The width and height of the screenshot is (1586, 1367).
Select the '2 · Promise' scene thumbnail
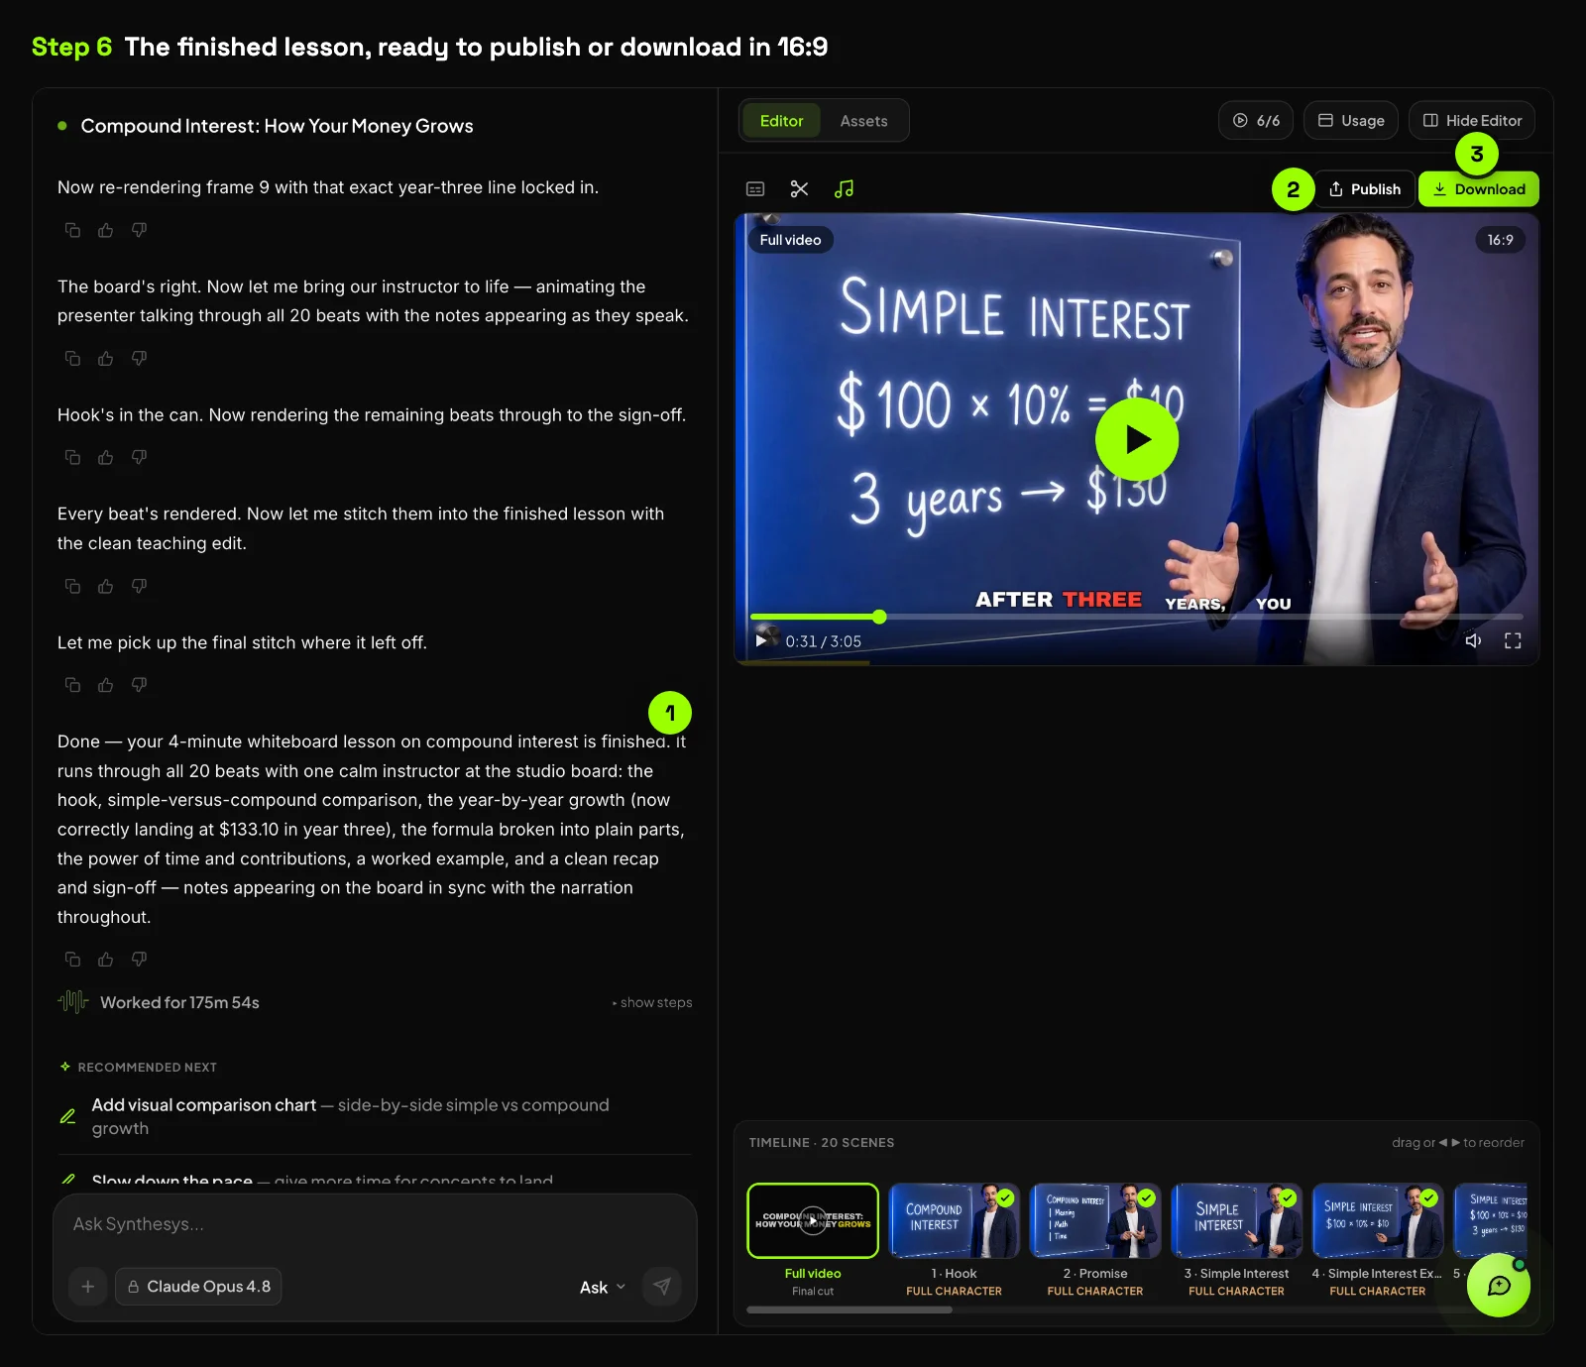click(1095, 1220)
